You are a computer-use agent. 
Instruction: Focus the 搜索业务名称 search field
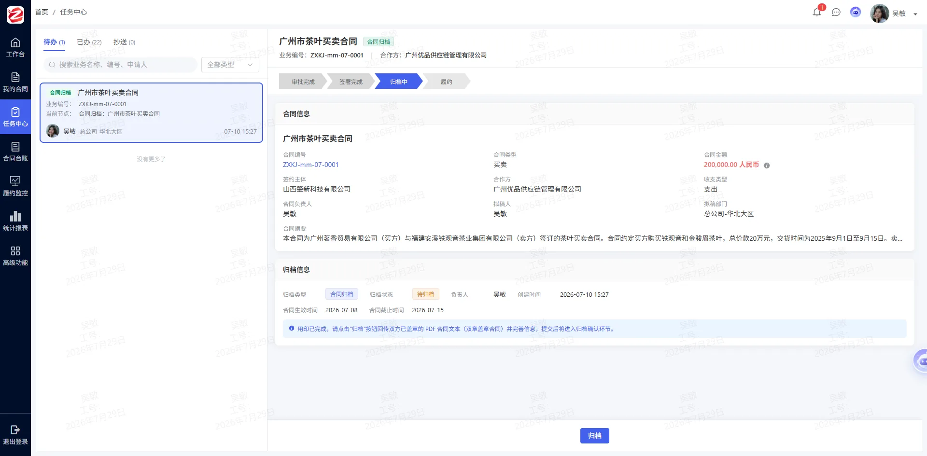click(120, 65)
